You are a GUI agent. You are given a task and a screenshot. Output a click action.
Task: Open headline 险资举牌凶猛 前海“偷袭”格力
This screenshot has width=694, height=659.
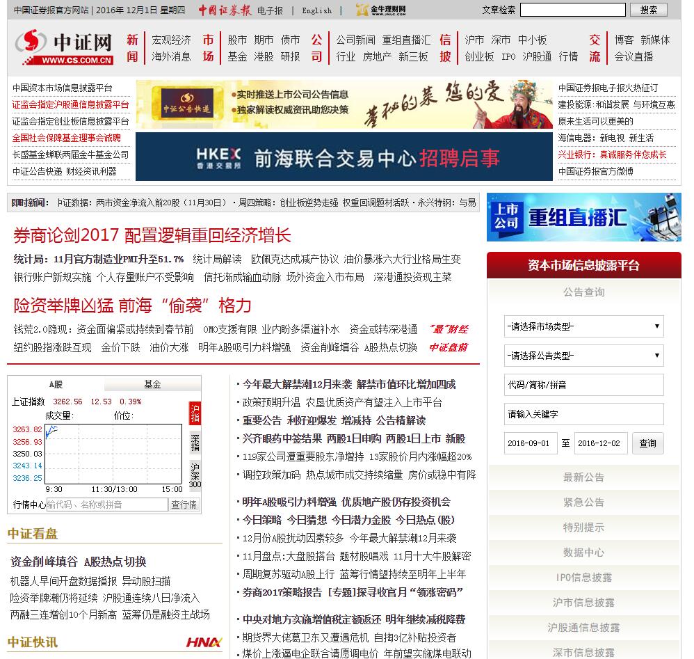point(133,305)
